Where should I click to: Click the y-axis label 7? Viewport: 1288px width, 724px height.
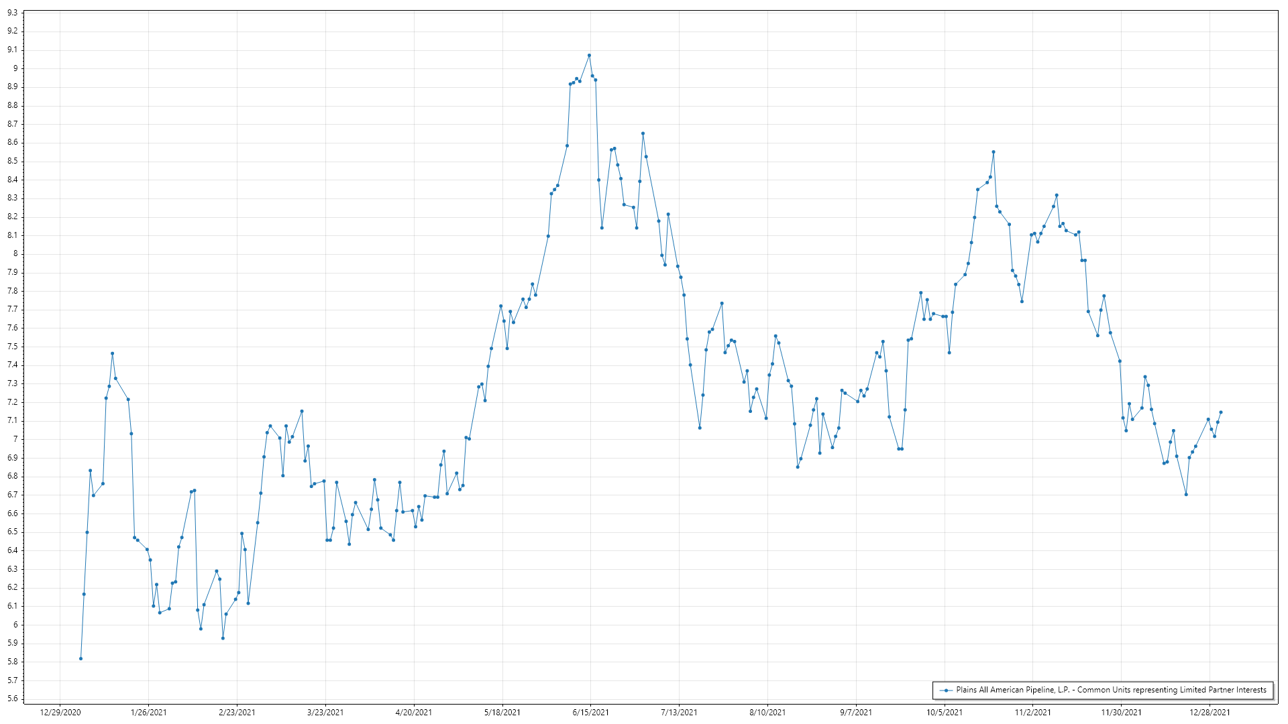pyautogui.click(x=15, y=439)
